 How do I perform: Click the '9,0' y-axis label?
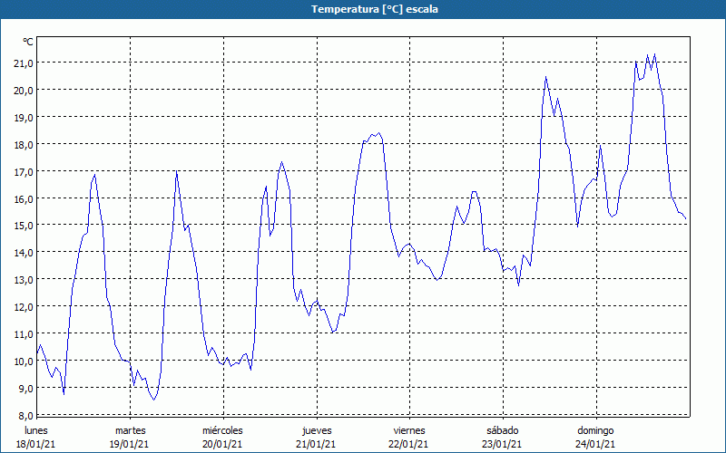tap(25, 388)
